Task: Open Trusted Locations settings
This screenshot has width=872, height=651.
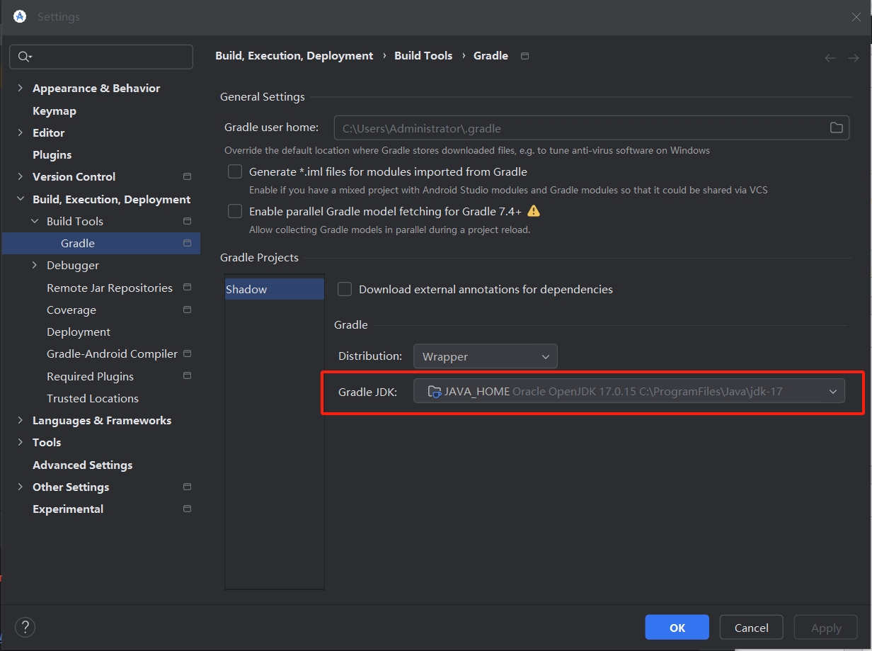Action: click(x=93, y=398)
